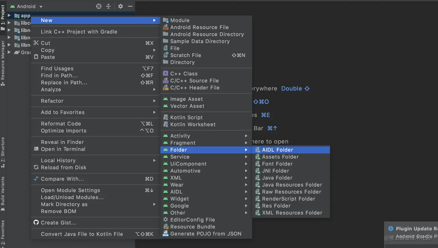438x248 pixels.
Task: Expand the app module tree node
Action: [9, 15]
